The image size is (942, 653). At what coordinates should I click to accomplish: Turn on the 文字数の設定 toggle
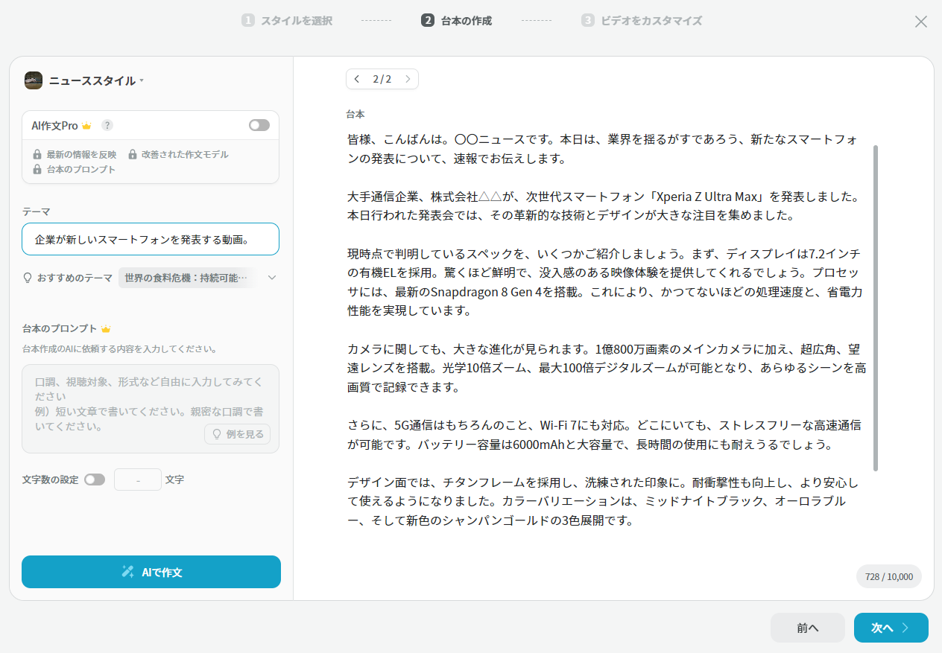pyautogui.click(x=95, y=480)
